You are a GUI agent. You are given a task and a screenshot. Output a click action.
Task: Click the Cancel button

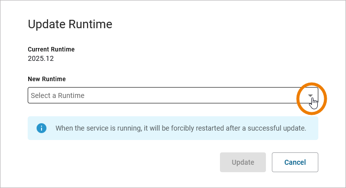coord(295,162)
